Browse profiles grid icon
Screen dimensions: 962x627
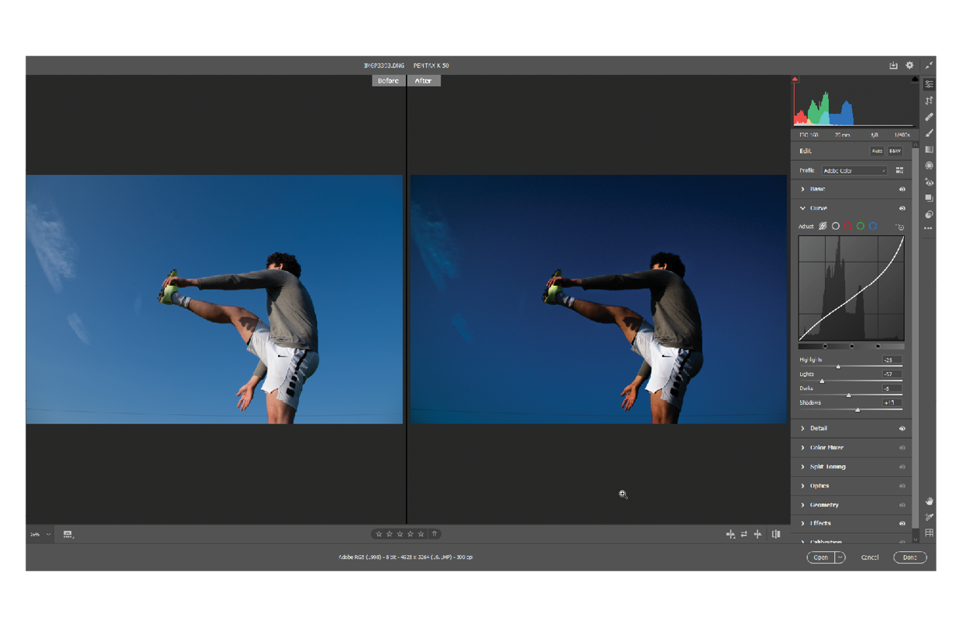tap(899, 170)
